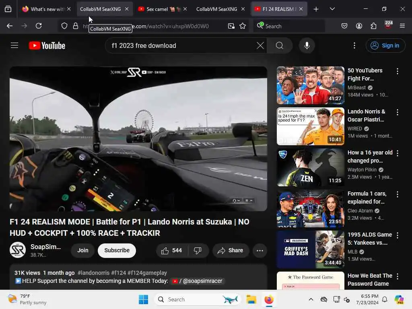Open the weather widget on taskbar

(x=27, y=299)
